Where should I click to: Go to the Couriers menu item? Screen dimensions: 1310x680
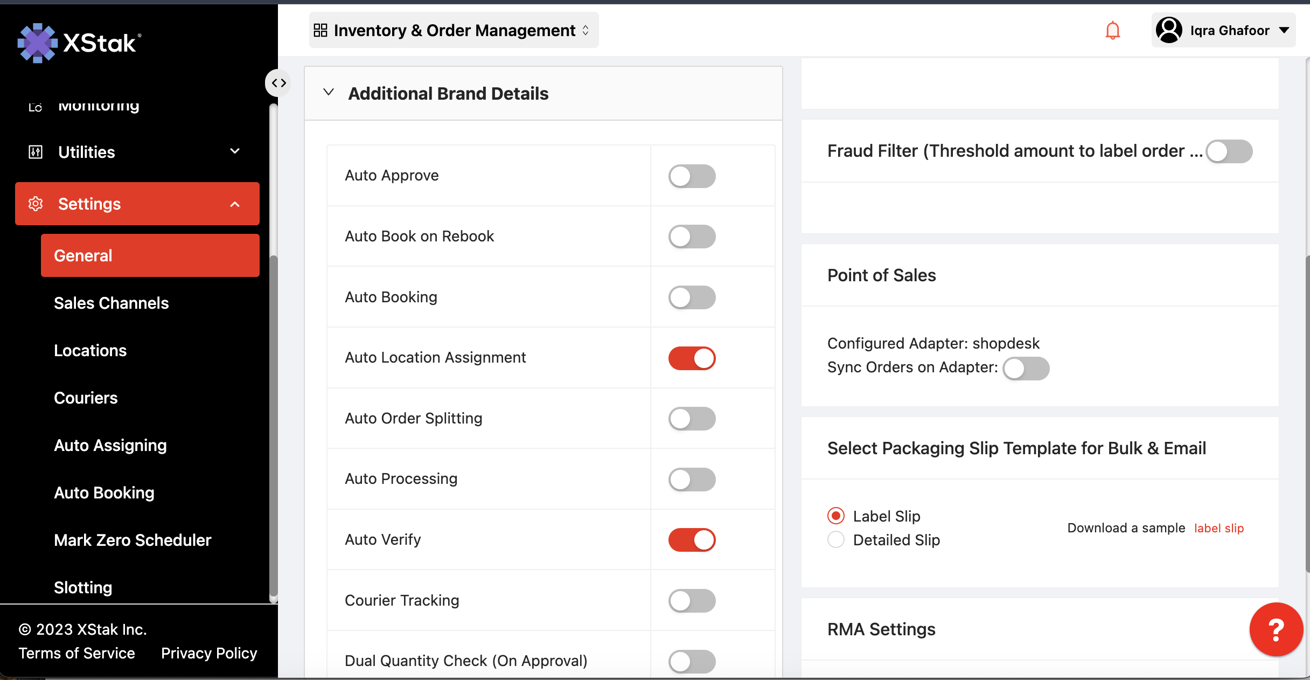coord(86,398)
